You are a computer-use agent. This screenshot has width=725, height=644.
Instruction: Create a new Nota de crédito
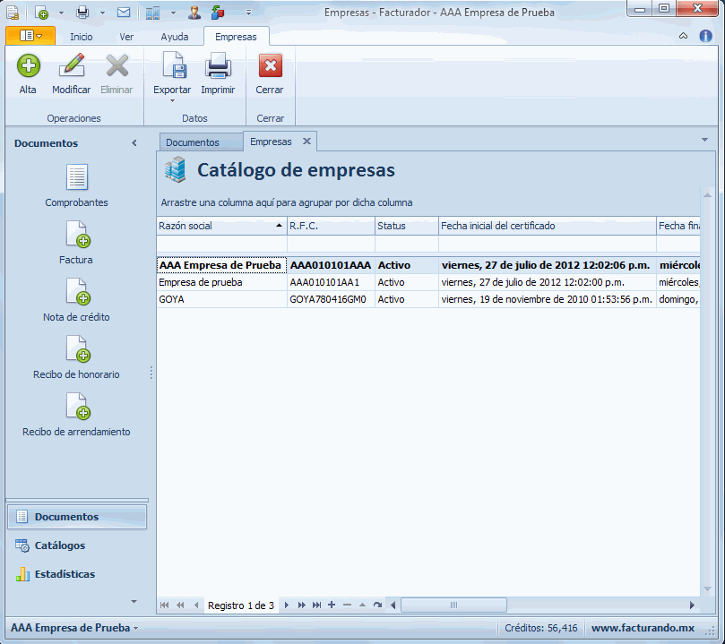pos(77,292)
